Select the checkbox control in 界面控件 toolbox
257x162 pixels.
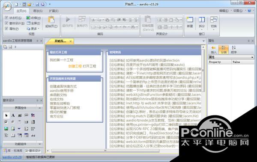pos(6,122)
